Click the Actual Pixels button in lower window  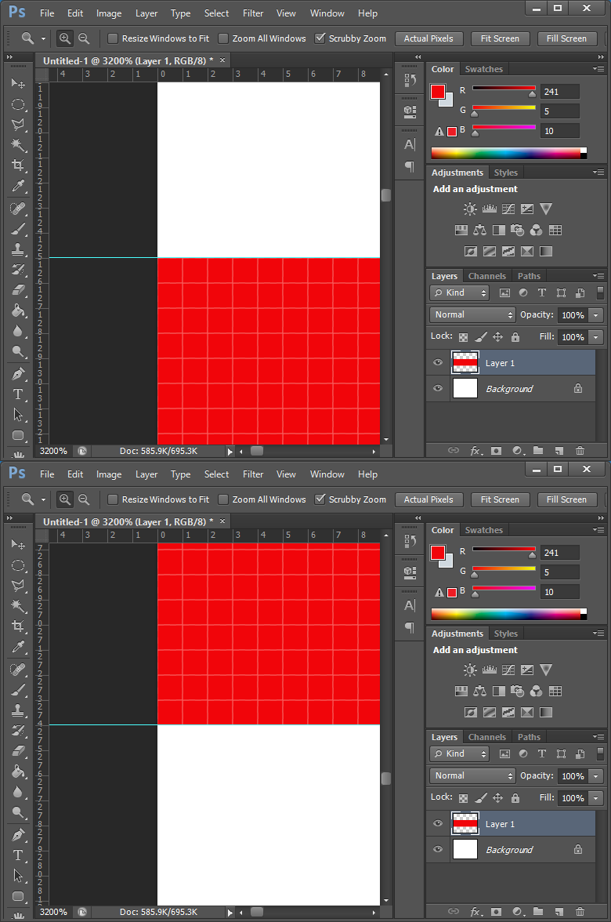(428, 499)
